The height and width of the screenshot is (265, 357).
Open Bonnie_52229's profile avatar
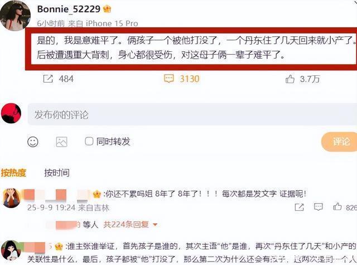15,15
